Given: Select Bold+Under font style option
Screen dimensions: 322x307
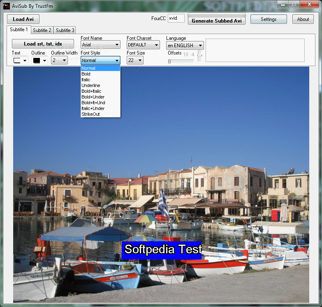Looking at the screenshot, I should tap(100, 97).
